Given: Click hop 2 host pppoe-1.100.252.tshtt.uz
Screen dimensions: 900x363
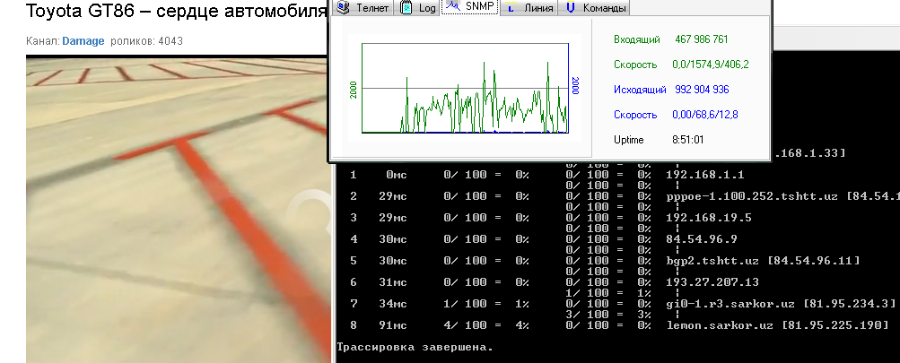Looking at the screenshot, I should pyautogui.click(x=753, y=196).
